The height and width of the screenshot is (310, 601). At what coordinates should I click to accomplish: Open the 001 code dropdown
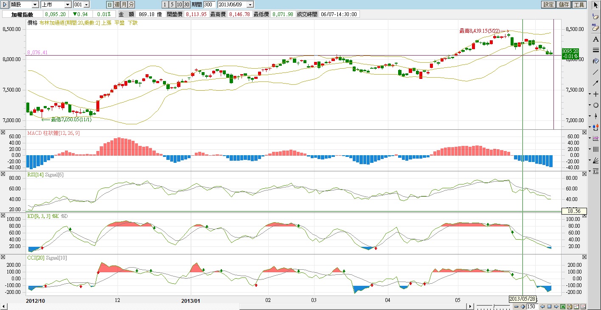pyautogui.click(x=87, y=5)
